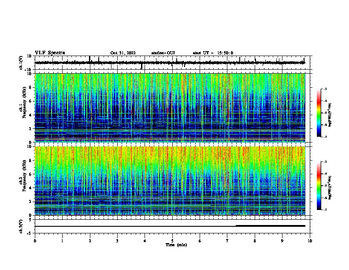
Task: Click the large downward spike near minute 3.9 in ch.1 waveform
Action: (141, 66)
